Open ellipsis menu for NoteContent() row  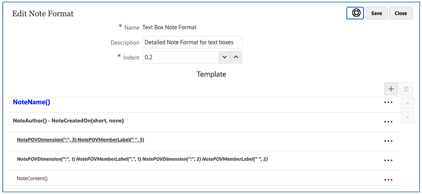pyautogui.click(x=388, y=180)
